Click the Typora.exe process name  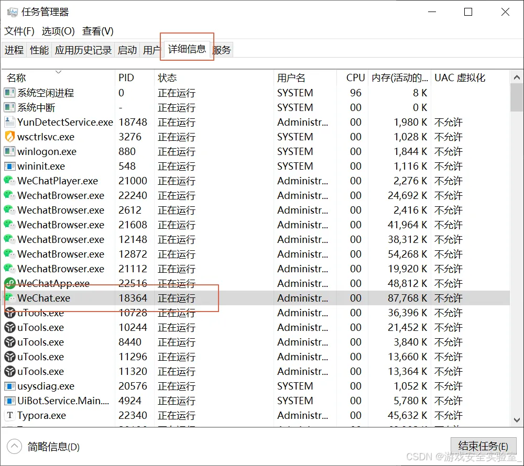(x=42, y=415)
